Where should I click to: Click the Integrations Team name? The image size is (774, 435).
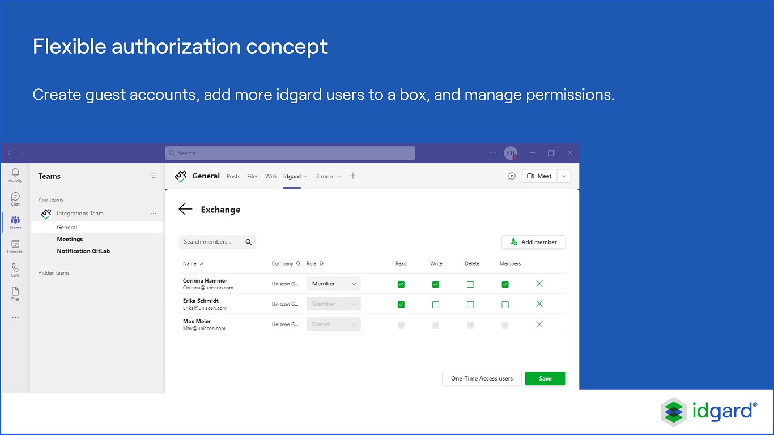click(80, 214)
